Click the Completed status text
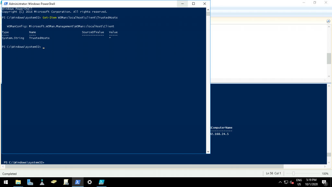The width and height of the screenshot is (332, 187). click(x=9, y=174)
